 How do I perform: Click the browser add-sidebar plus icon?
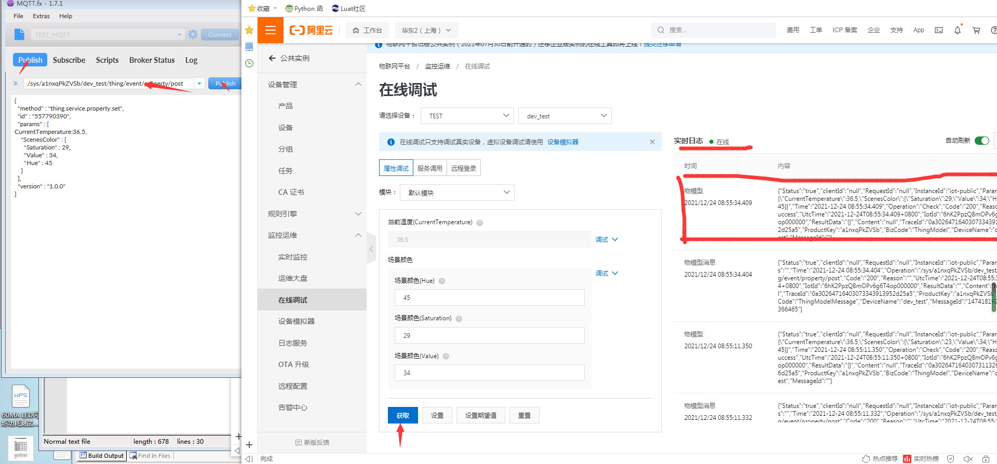[249, 445]
